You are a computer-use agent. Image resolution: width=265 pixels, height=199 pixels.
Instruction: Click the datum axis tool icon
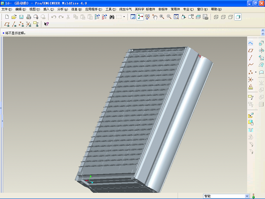click(250, 58)
